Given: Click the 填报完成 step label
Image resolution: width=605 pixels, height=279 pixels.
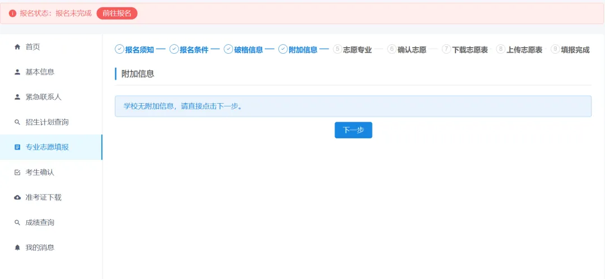Looking at the screenshot, I should pyautogui.click(x=575, y=50).
